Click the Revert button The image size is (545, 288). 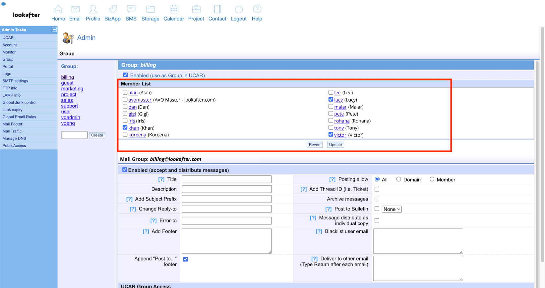[315, 145]
